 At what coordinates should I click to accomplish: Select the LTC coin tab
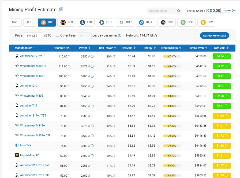(86, 22)
